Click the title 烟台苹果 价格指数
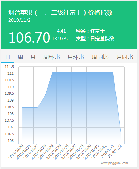 60,13
